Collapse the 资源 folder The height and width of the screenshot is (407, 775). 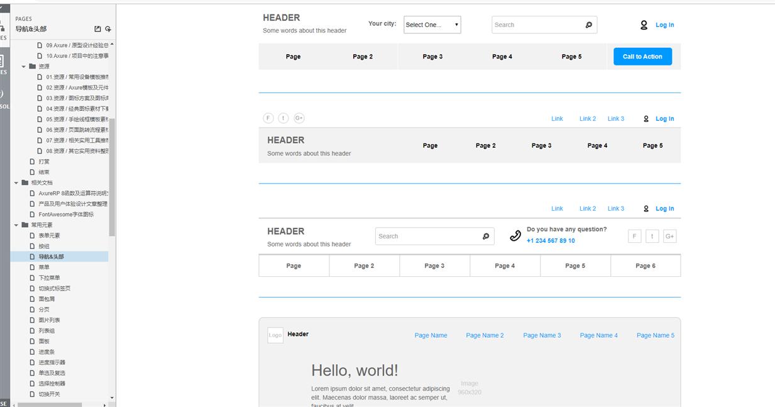[x=25, y=67]
